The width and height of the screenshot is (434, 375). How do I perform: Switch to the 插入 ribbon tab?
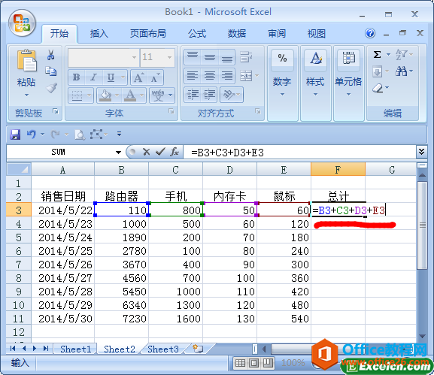click(x=99, y=34)
